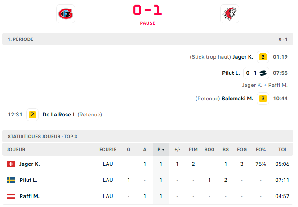298x207 pixels.
Task: Click the puck goal icon beside Pilut L.
Action: pos(263,73)
